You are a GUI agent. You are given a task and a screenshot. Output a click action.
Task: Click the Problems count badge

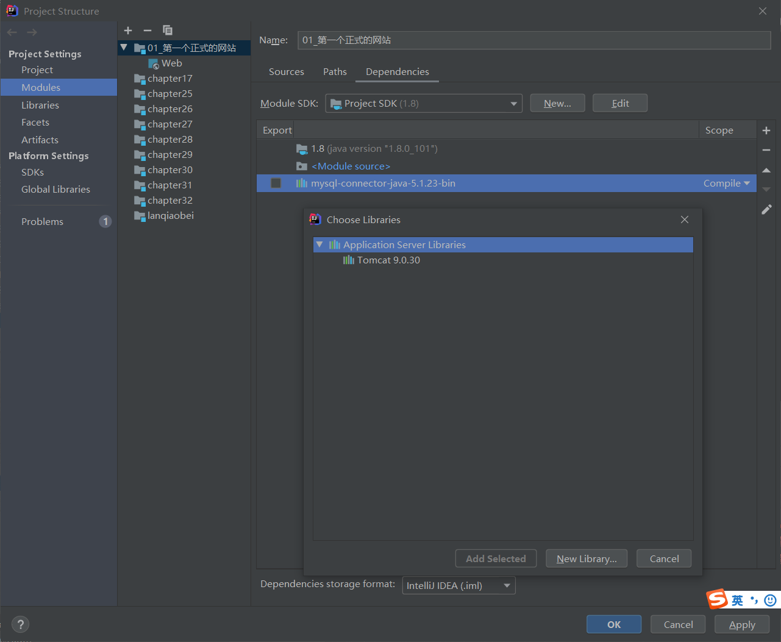[105, 221]
